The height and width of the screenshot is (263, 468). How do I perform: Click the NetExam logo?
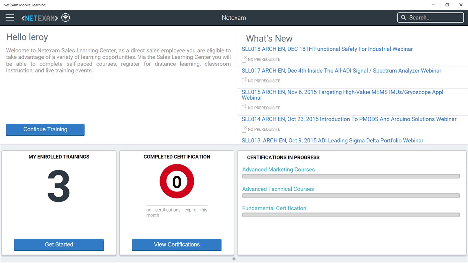click(40, 18)
